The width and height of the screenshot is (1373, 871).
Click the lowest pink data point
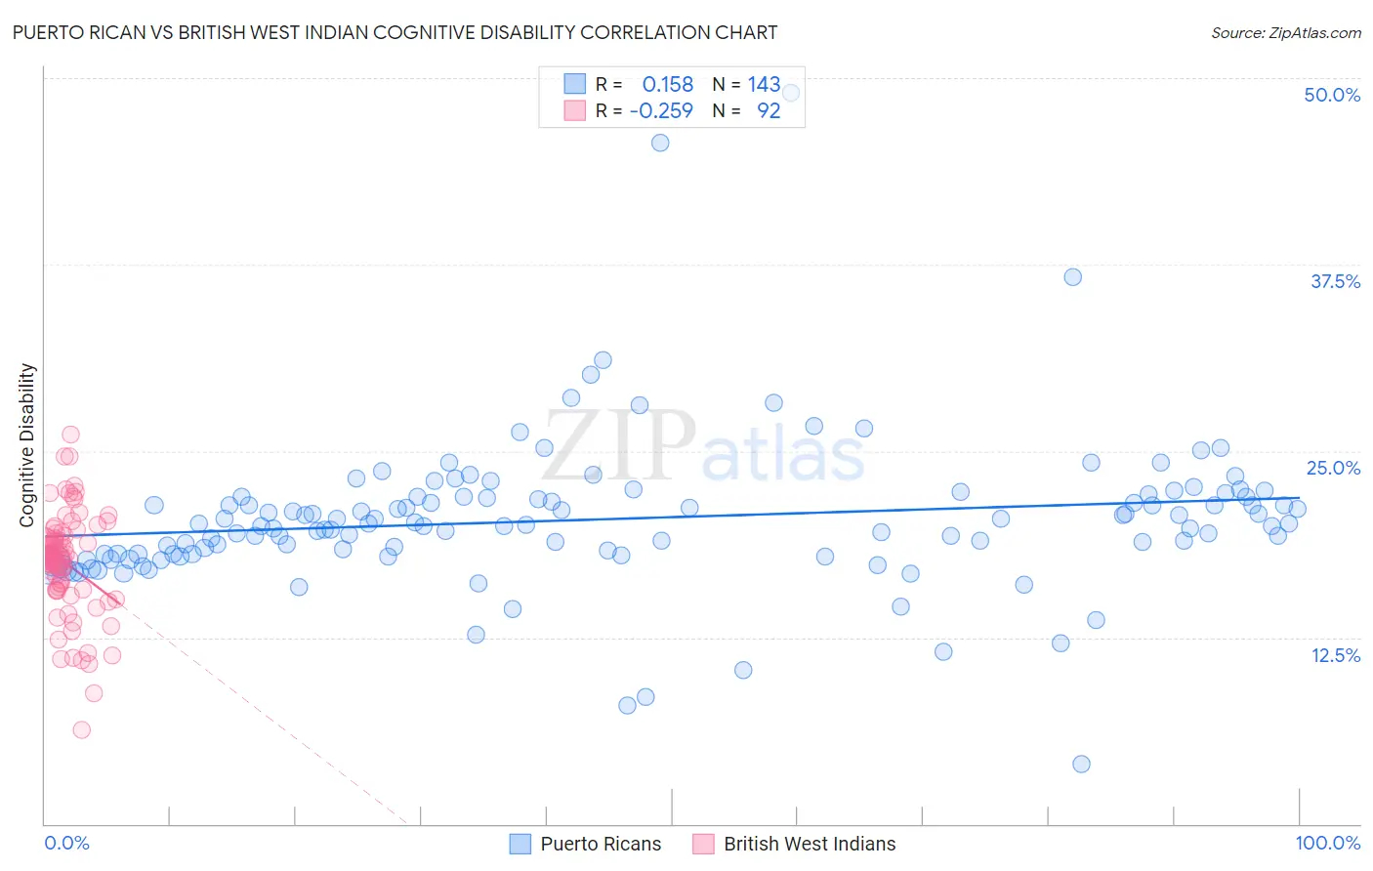coord(82,729)
